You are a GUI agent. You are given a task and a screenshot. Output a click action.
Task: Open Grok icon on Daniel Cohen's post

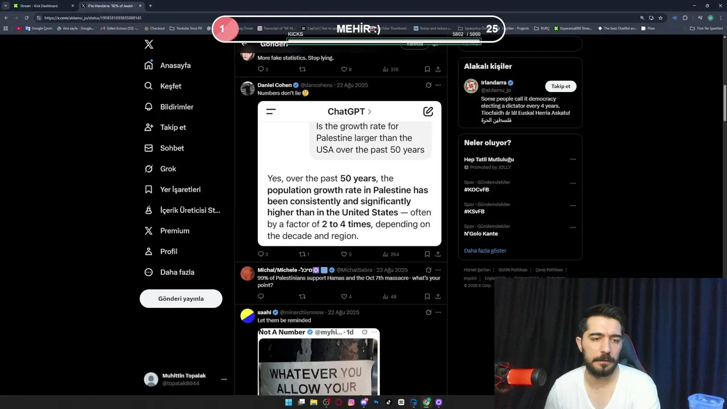click(x=428, y=85)
